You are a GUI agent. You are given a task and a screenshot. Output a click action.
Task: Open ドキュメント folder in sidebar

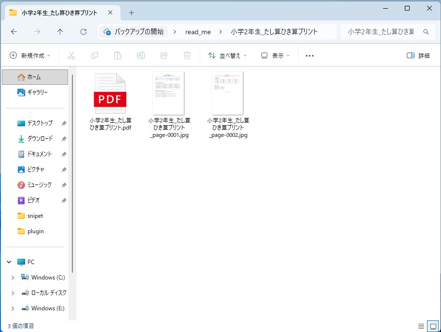(35, 154)
